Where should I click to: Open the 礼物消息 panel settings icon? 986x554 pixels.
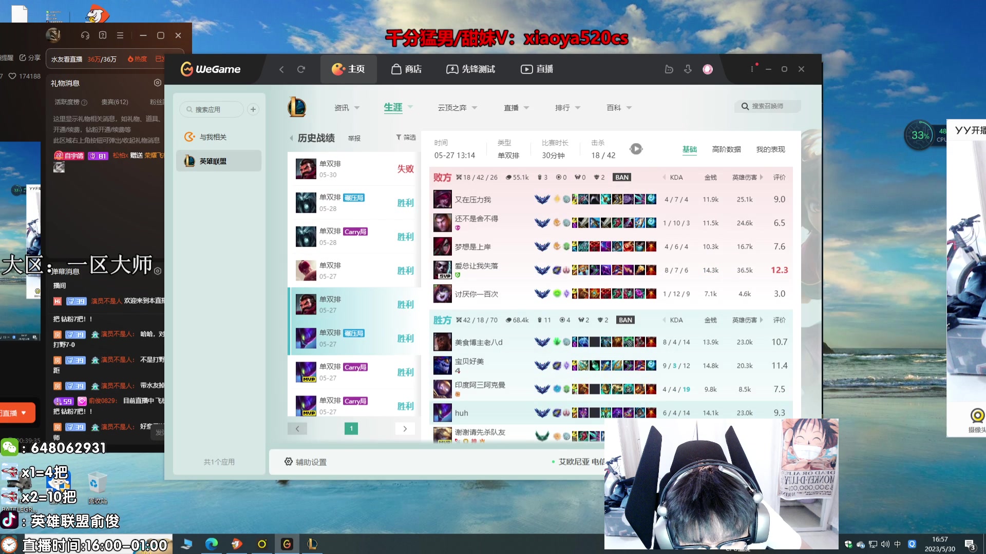(158, 83)
